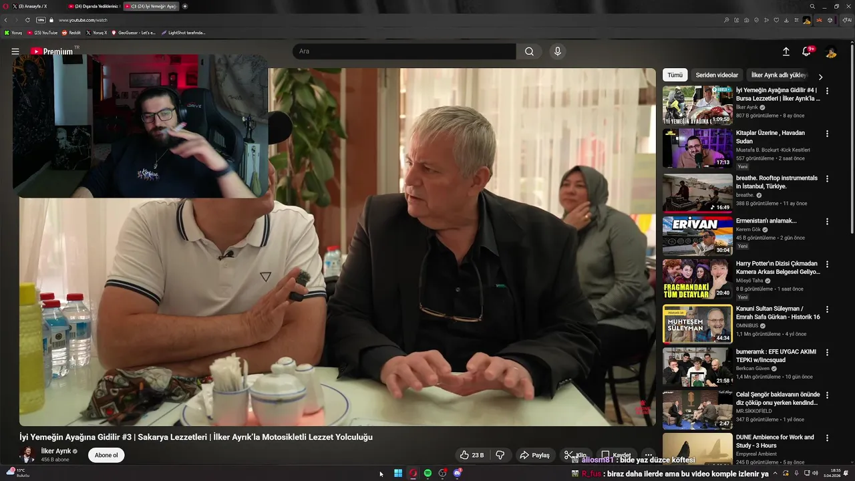
Task: Open İlker Ayrık channel avatar
Action: pyautogui.click(x=27, y=455)
